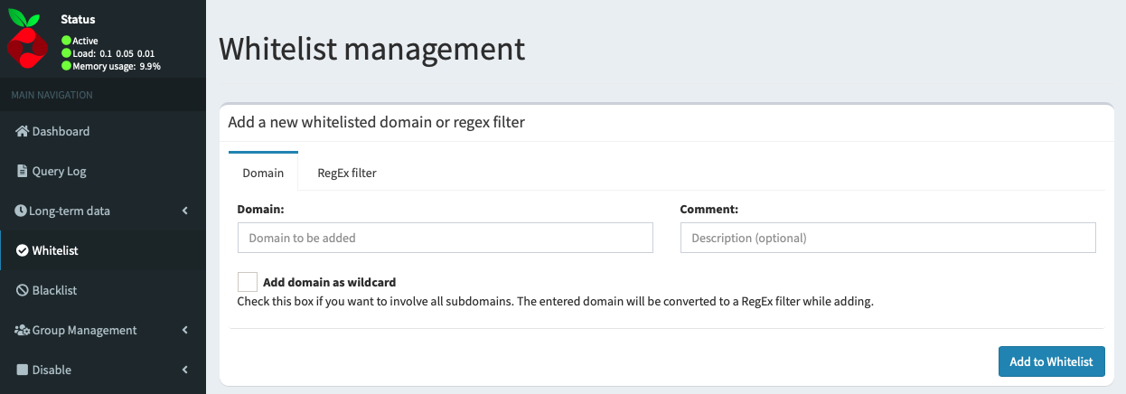The width and height of the screenshot is (1126, 394).
Task: Expand the Disable options chevron
Action: (185, 370)
